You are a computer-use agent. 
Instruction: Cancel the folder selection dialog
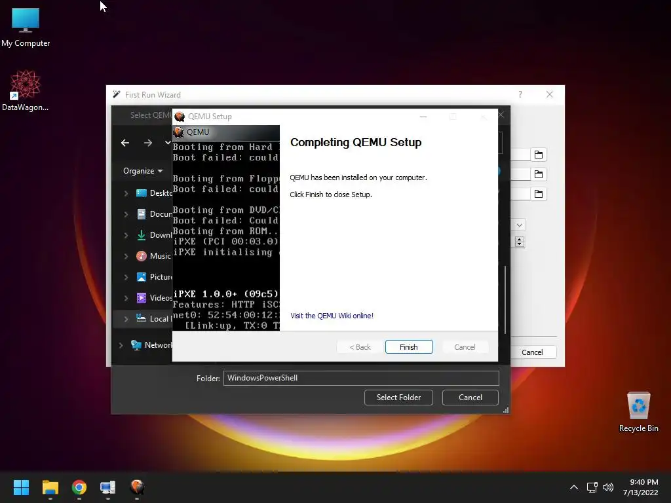point(470,398)
